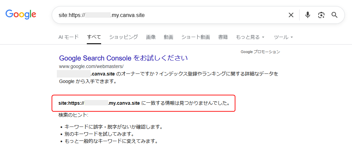The image size is (352, 151).
Task: Click the Google プロモーション label
Action: point(260,52)
